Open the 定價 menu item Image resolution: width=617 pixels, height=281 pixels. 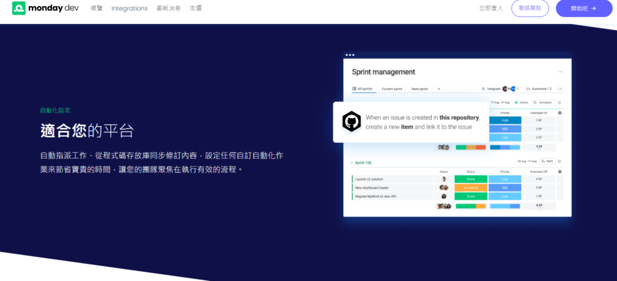pos(196,8)
